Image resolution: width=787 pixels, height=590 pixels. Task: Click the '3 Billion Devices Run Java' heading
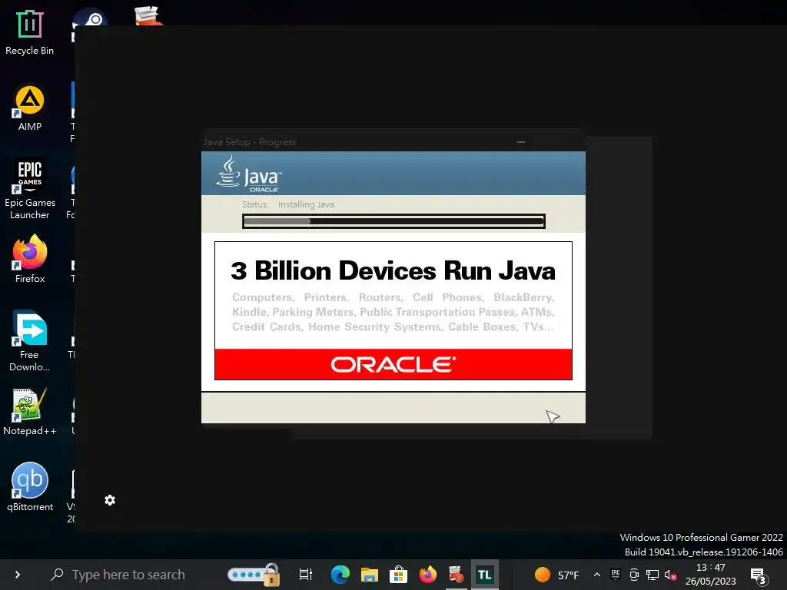393,271
